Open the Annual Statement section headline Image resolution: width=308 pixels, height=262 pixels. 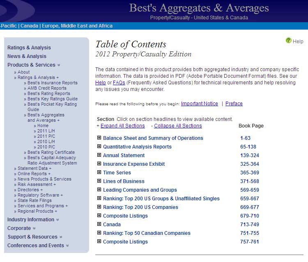[x=124, y=155]
